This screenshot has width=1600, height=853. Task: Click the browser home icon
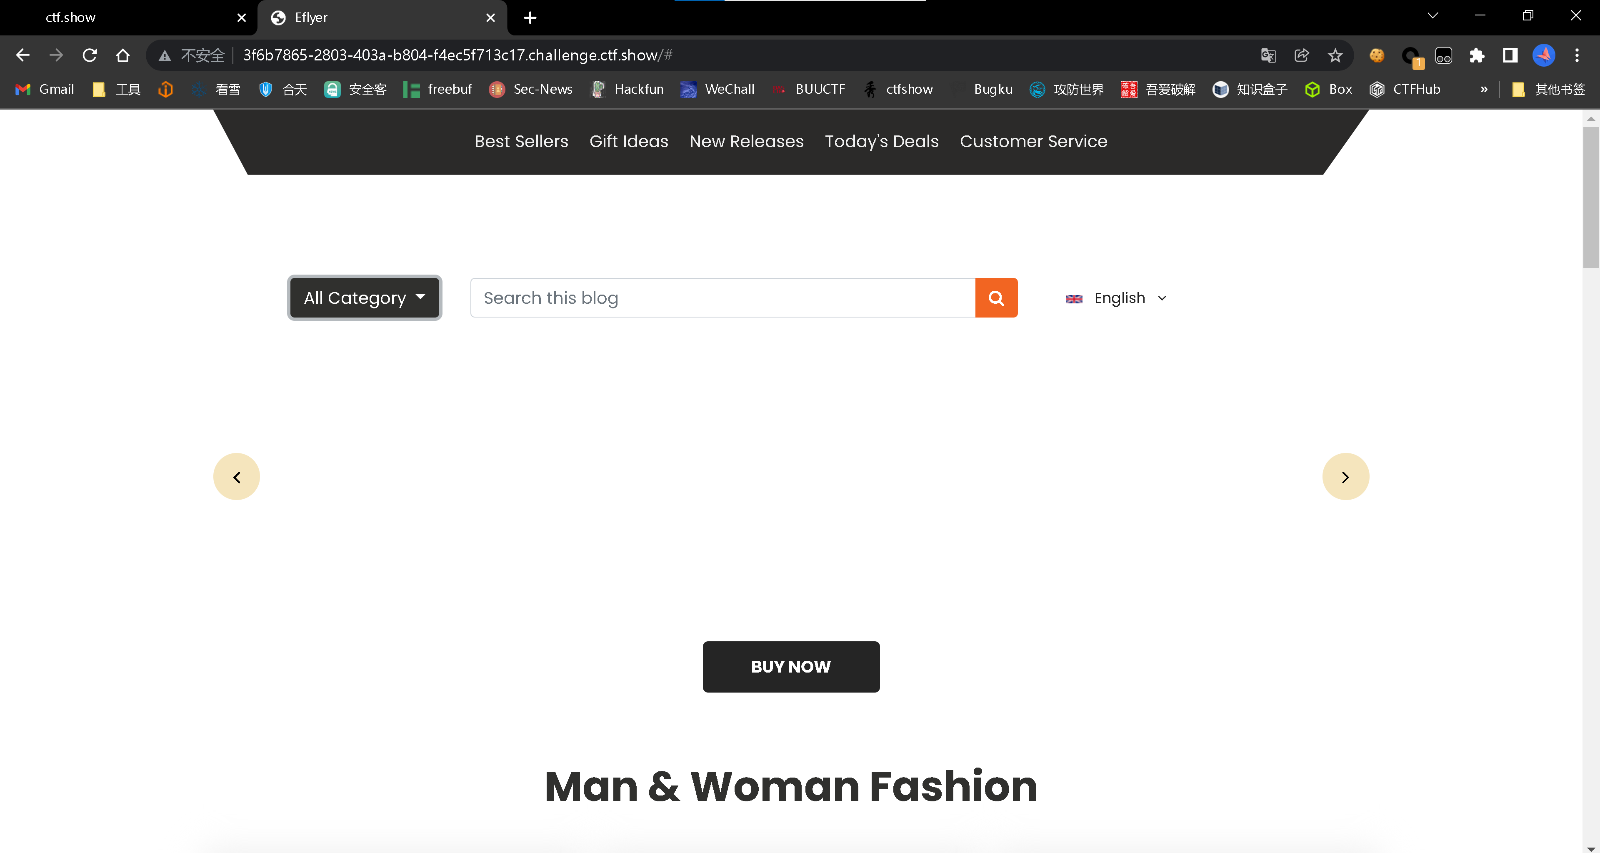122,55
